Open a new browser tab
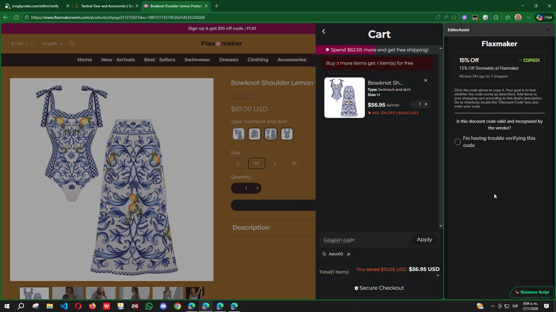The height and width of the screenshot is (312, 556). pyautogui.click(x=216, y=6)
